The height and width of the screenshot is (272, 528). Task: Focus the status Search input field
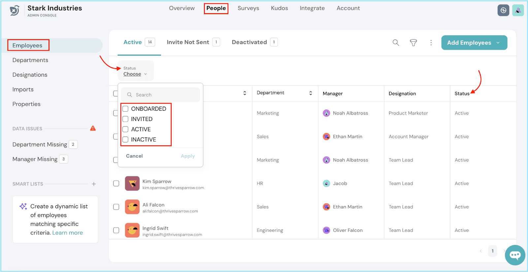point(160,95)
